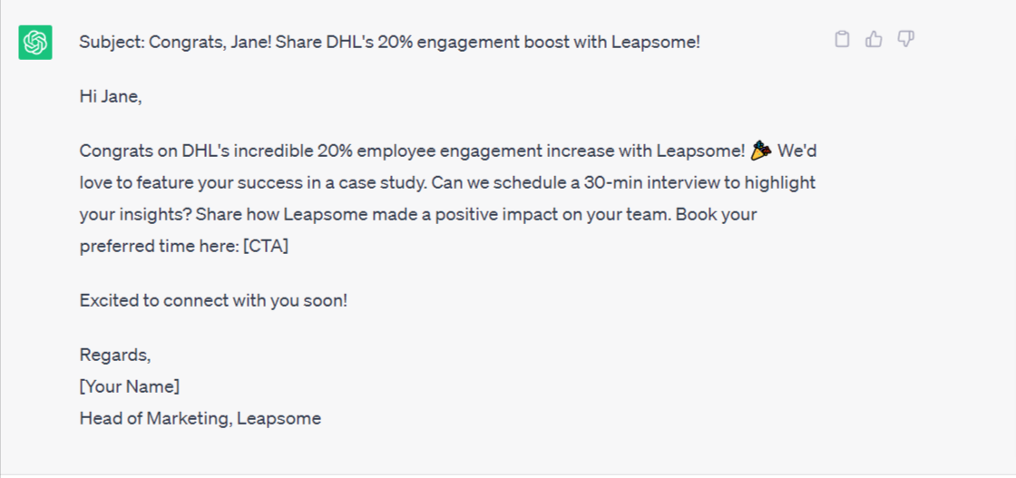This screenshot has width=1016, height=478.
Task: Click the party popper emoji
Action: [761, 151]
